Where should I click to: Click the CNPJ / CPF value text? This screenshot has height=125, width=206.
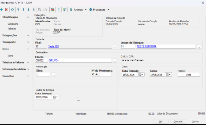click(x=132, y=60)
